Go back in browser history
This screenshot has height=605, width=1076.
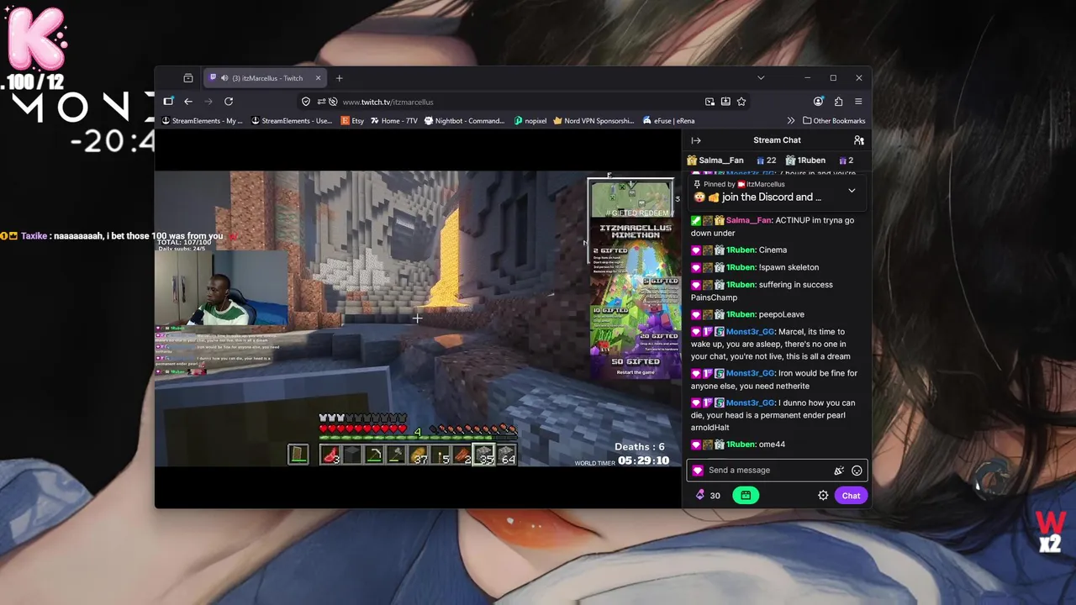click(188, 102)
